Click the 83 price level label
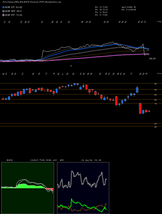Viewport: 162px width, 214px height. 155,100
